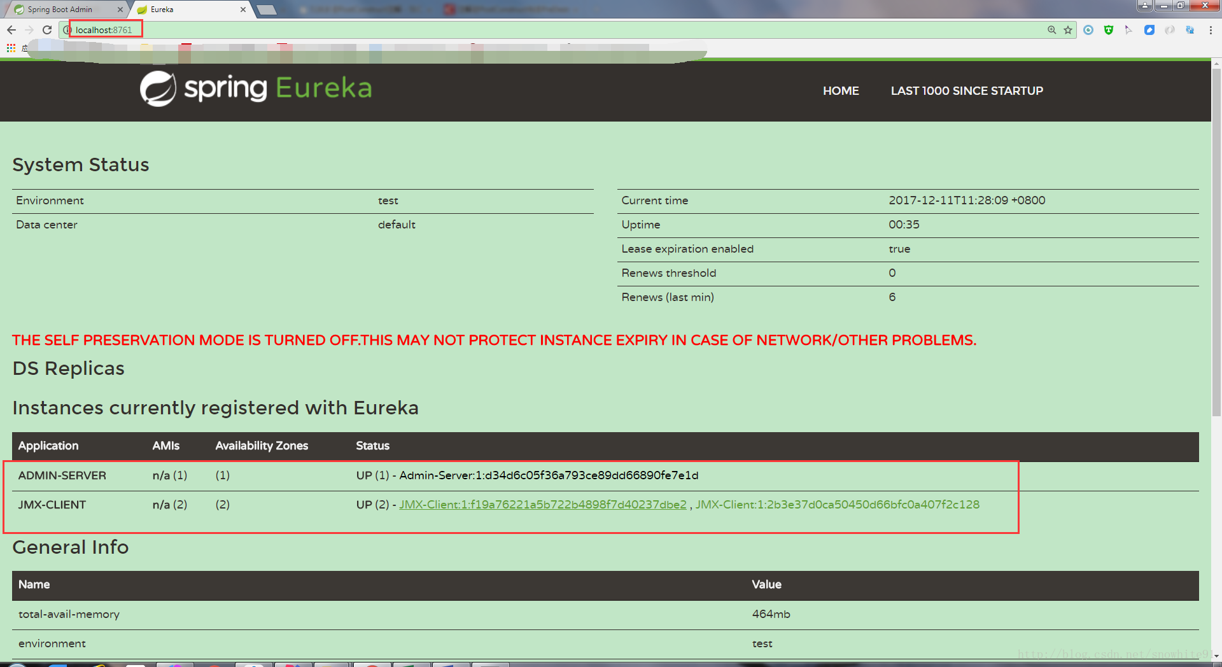Open the gray circular extension icon
This screenshot has height=667, width=1222.
1170,30
